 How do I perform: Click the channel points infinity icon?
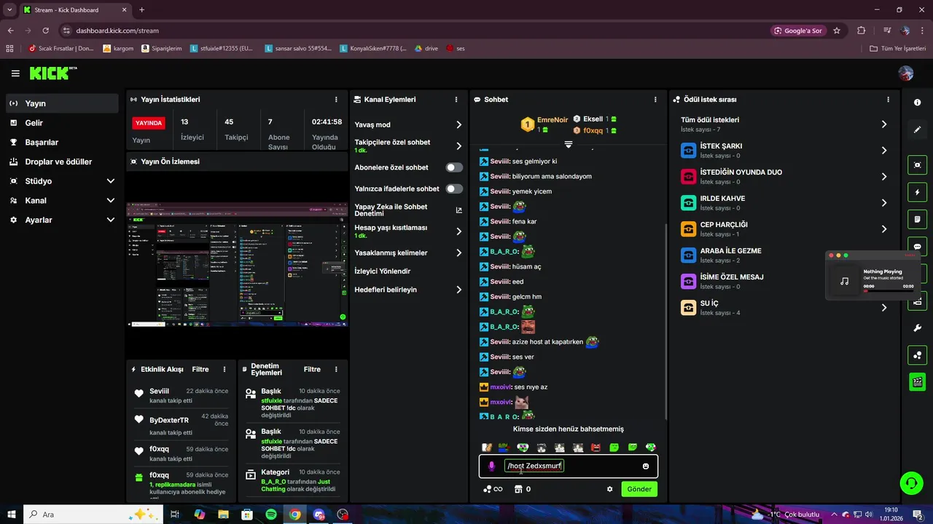(x=493, y=489)
